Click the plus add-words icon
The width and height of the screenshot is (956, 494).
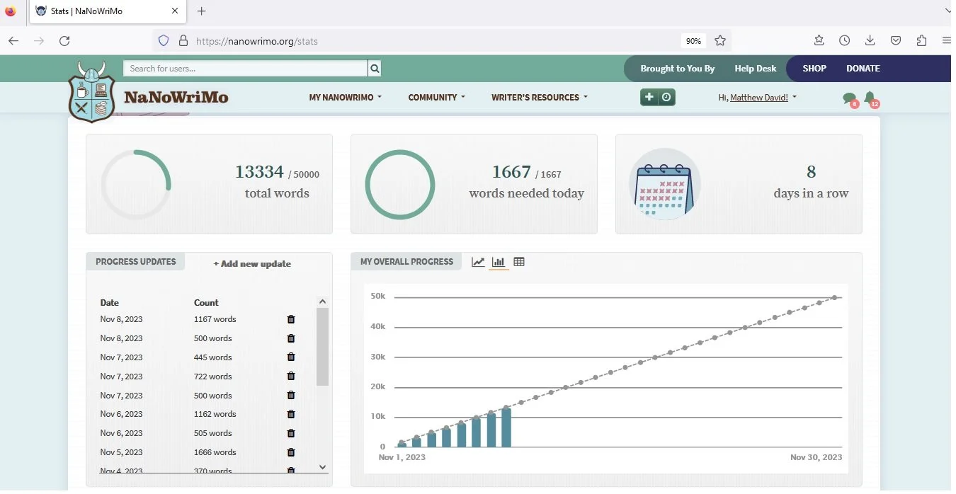click(649, 97)
